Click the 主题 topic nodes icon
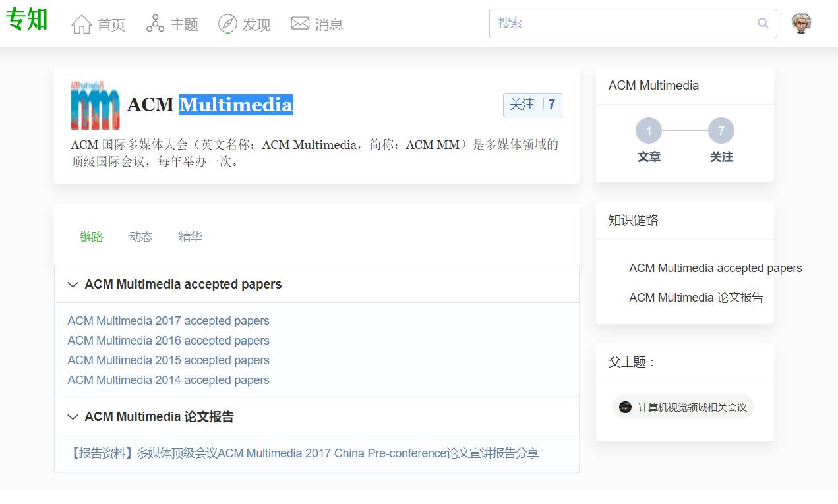This screenshot has height=504, width=838. (156, 24)
